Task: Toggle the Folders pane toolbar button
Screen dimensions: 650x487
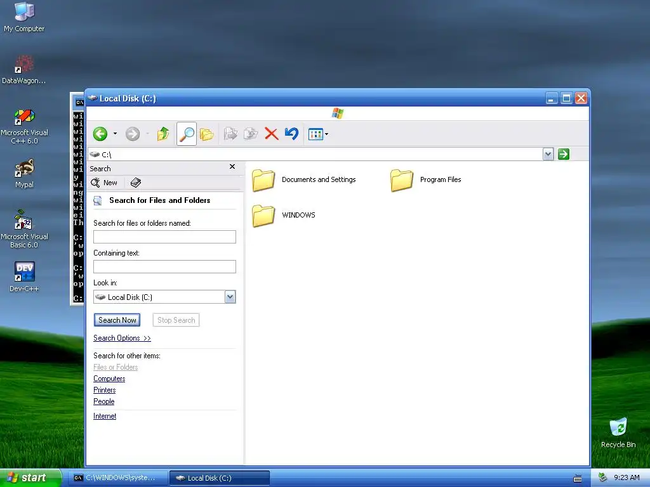Action: (x=206, y=134)
